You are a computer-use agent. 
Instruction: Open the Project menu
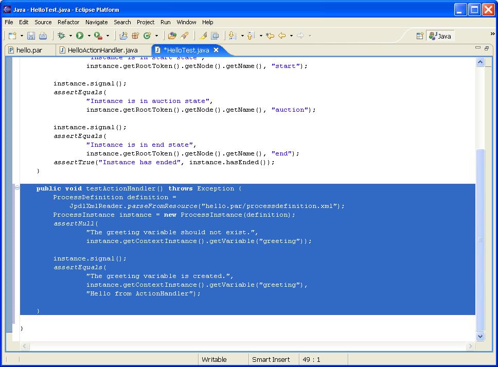pos(146,22)
